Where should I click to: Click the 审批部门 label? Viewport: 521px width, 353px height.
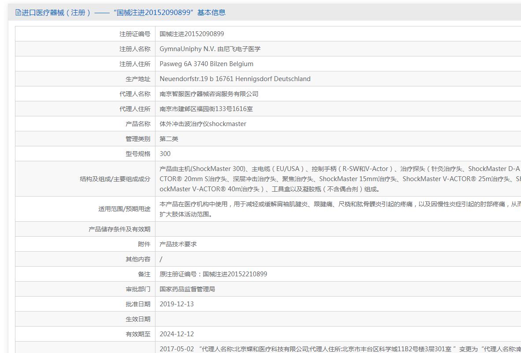point(138,289)
